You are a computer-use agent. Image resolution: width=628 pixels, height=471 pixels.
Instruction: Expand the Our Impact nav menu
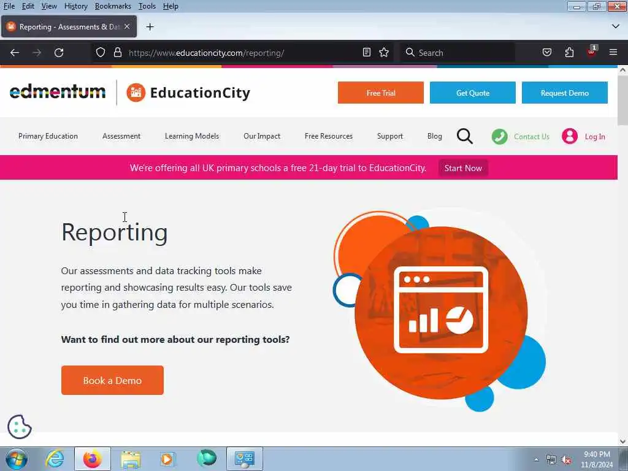(262, 136)
